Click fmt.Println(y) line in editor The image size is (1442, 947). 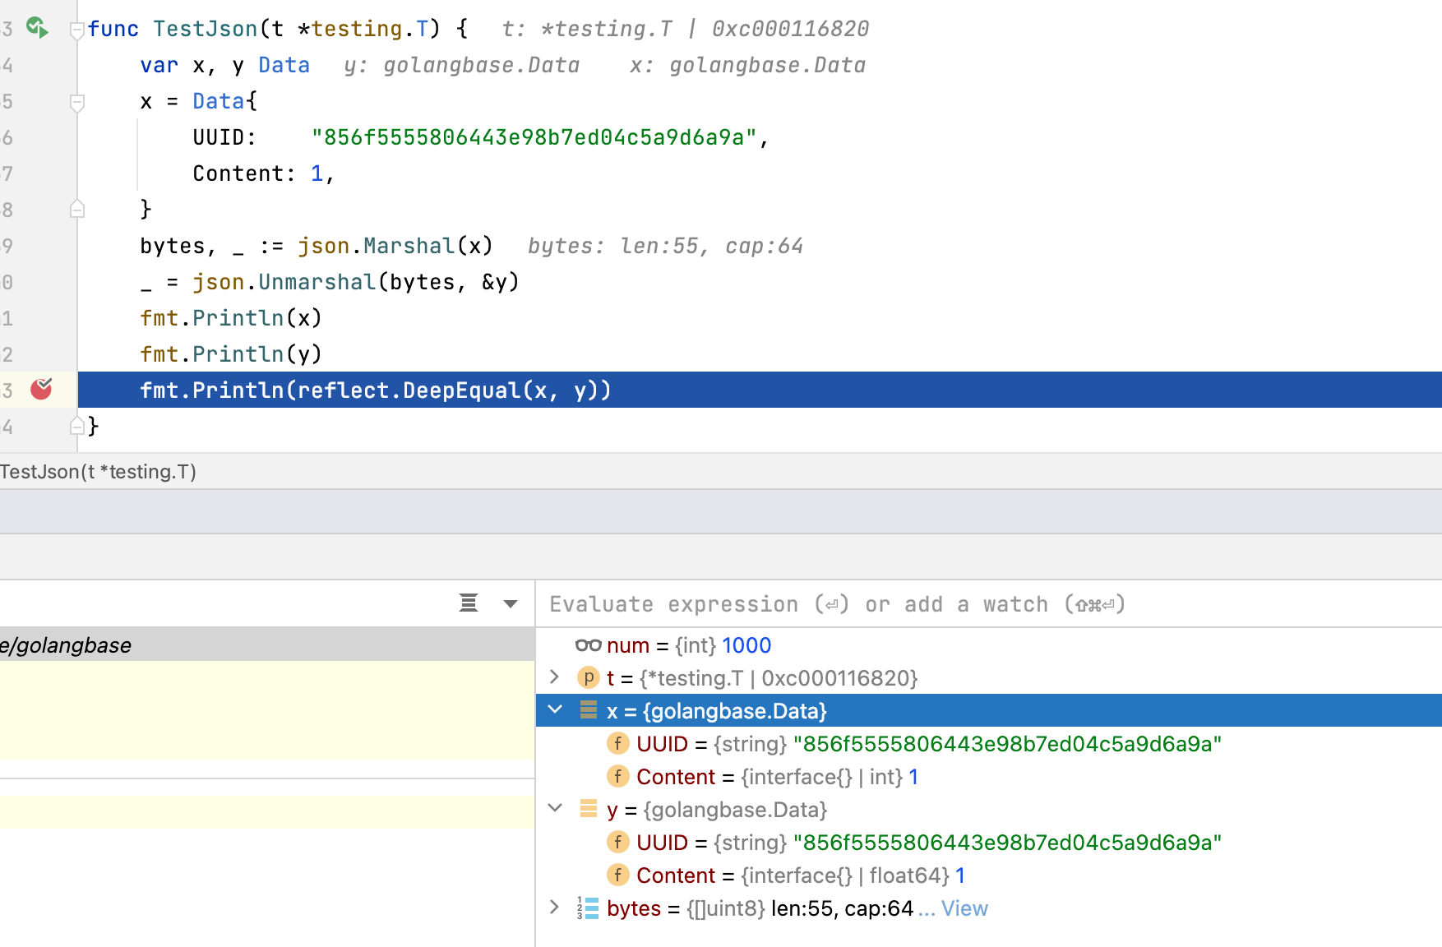click(x=231, y=354)
